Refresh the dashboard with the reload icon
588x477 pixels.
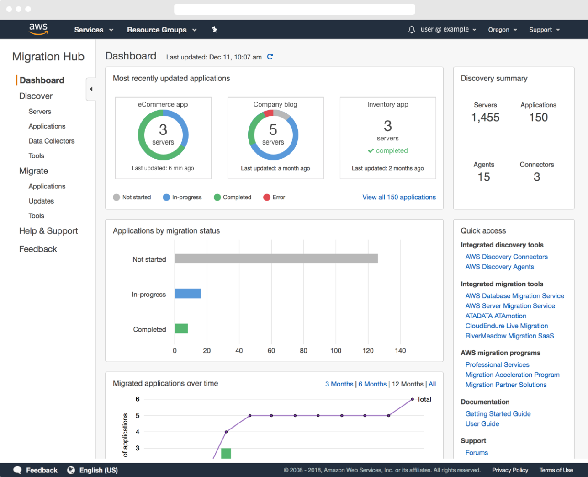point(270,57)
